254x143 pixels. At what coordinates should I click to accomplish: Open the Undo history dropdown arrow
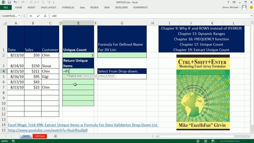(x=18, y=2)
